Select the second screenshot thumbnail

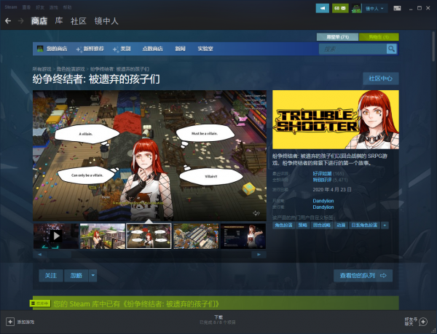(x=103, y=236)
